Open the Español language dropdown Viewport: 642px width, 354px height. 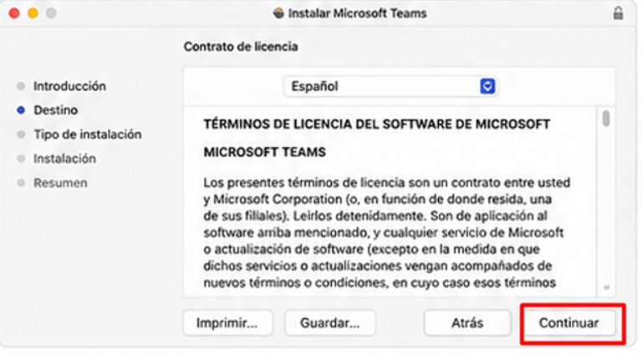(390, 86)
